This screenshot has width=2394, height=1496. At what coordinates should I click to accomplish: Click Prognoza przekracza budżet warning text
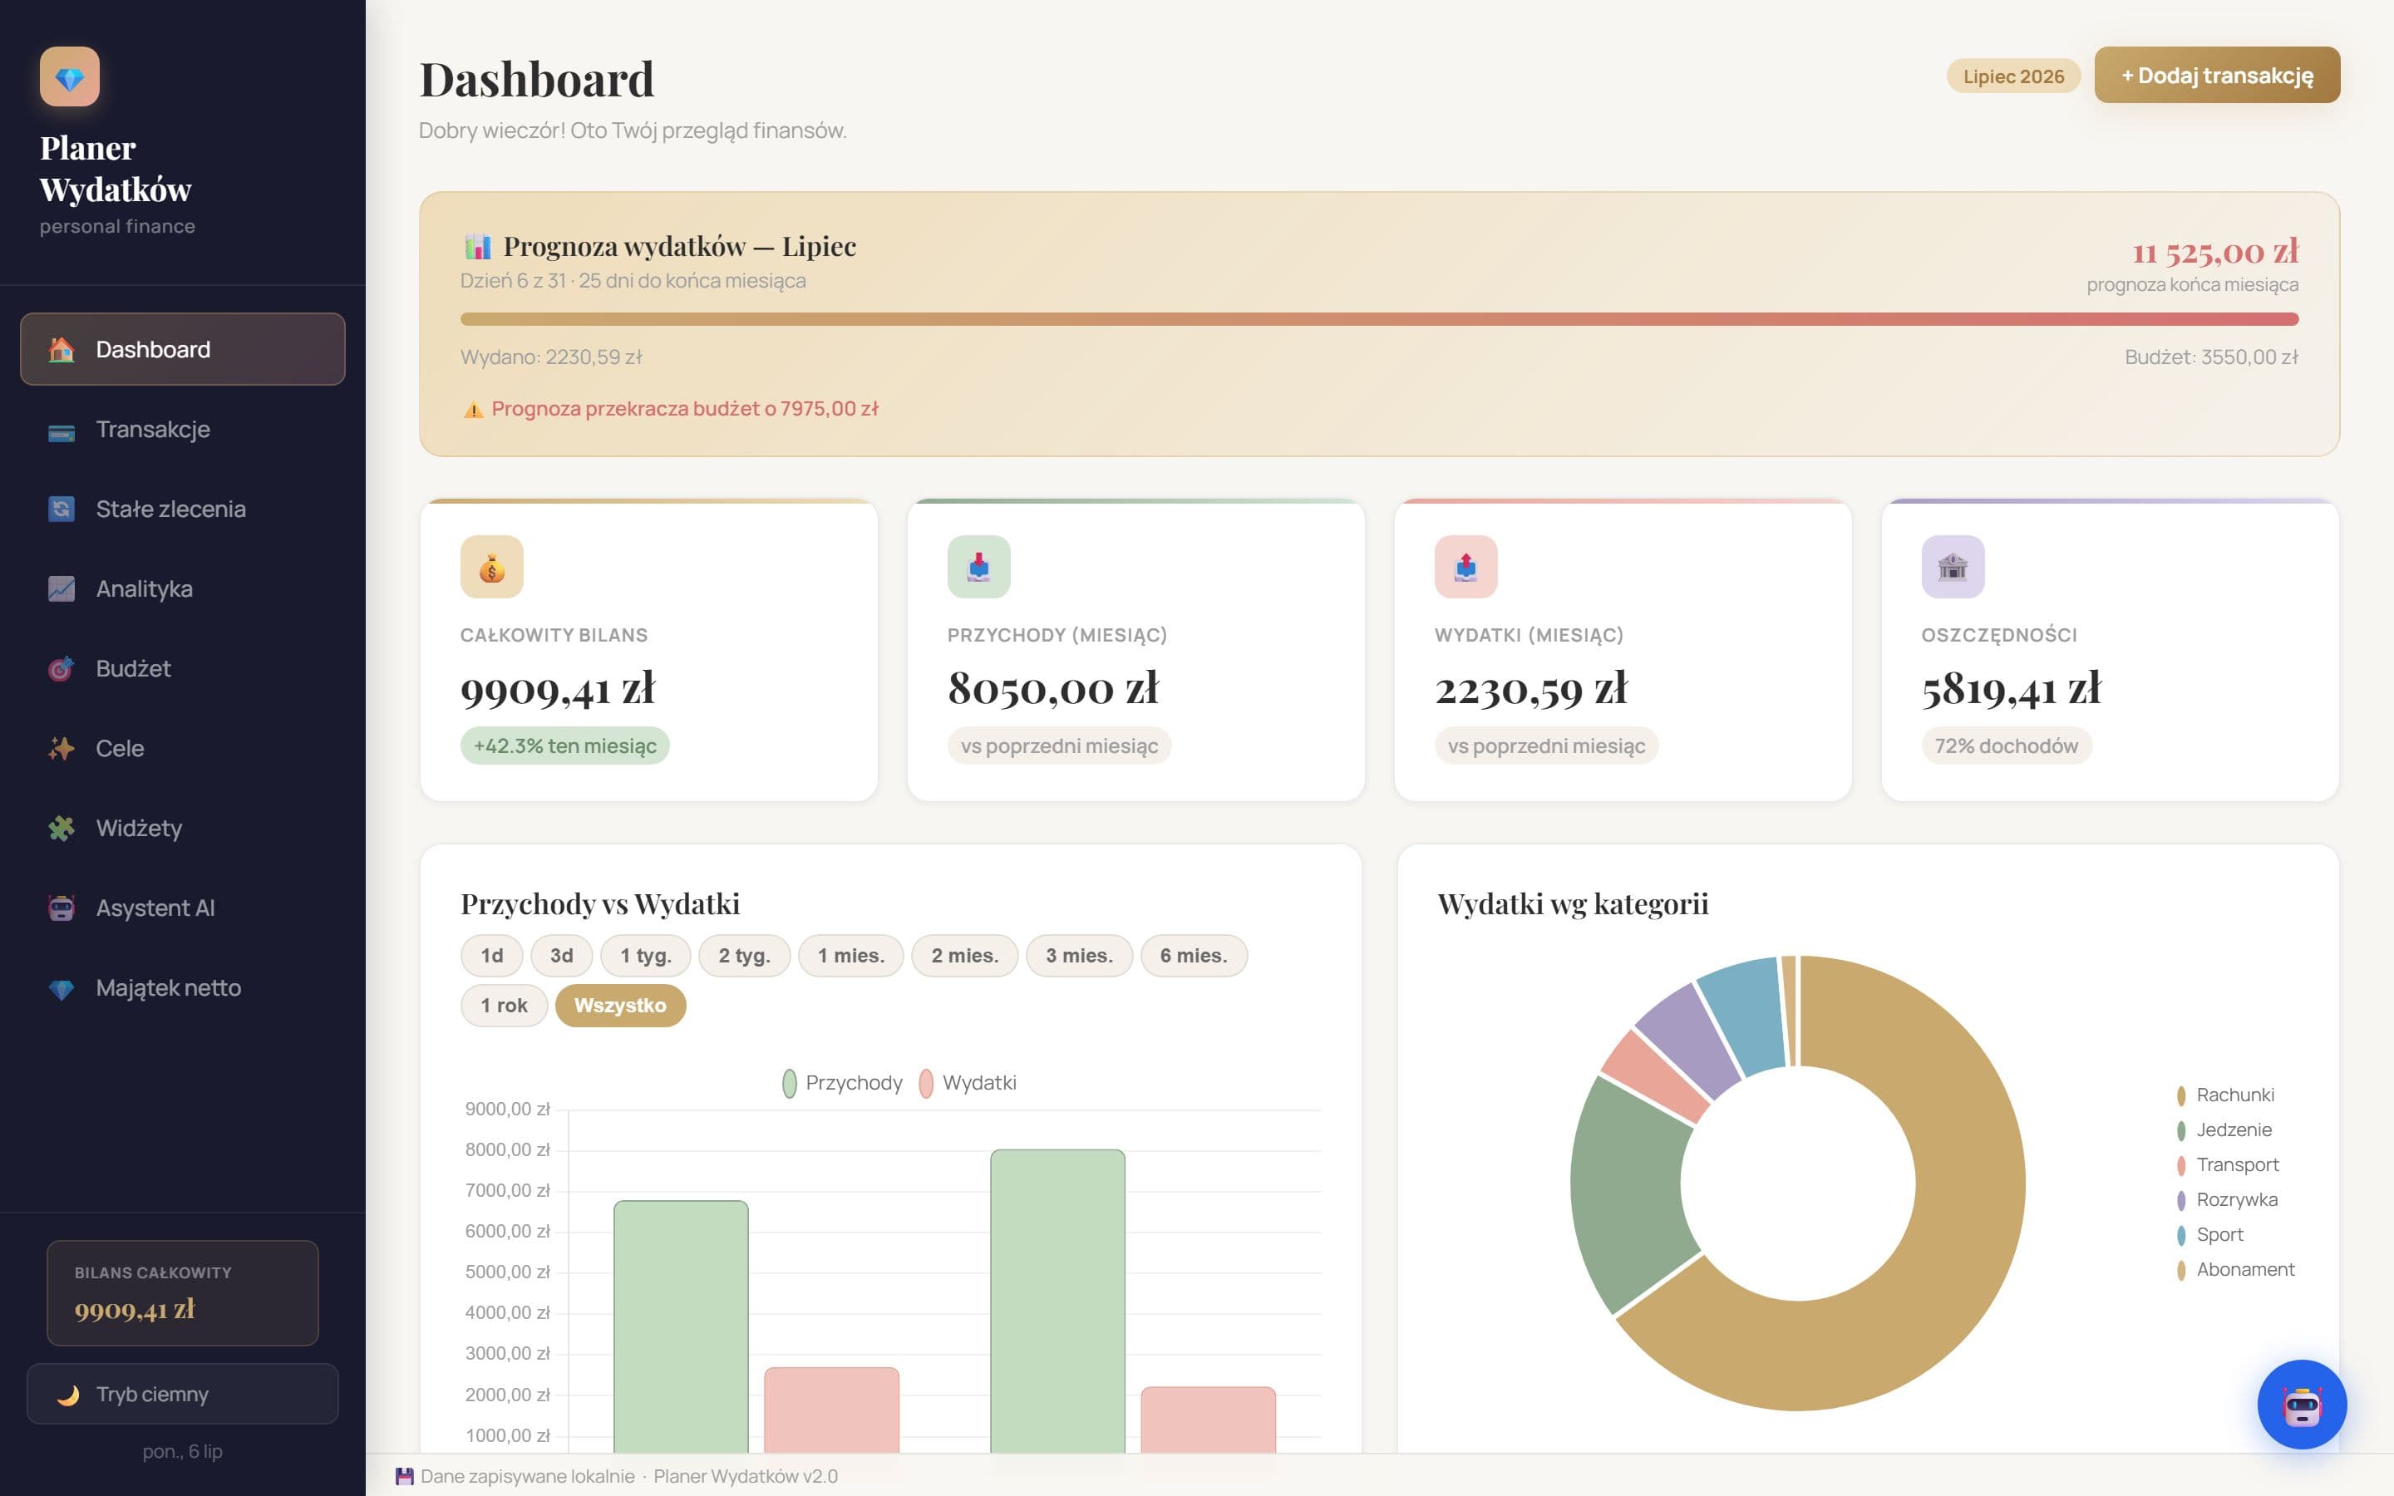685,409
